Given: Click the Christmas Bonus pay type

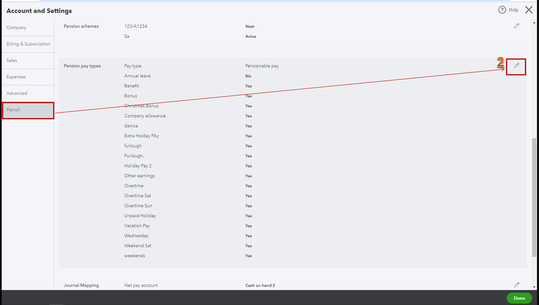Looking at the screenshot, I should click(x=141, y=106).
